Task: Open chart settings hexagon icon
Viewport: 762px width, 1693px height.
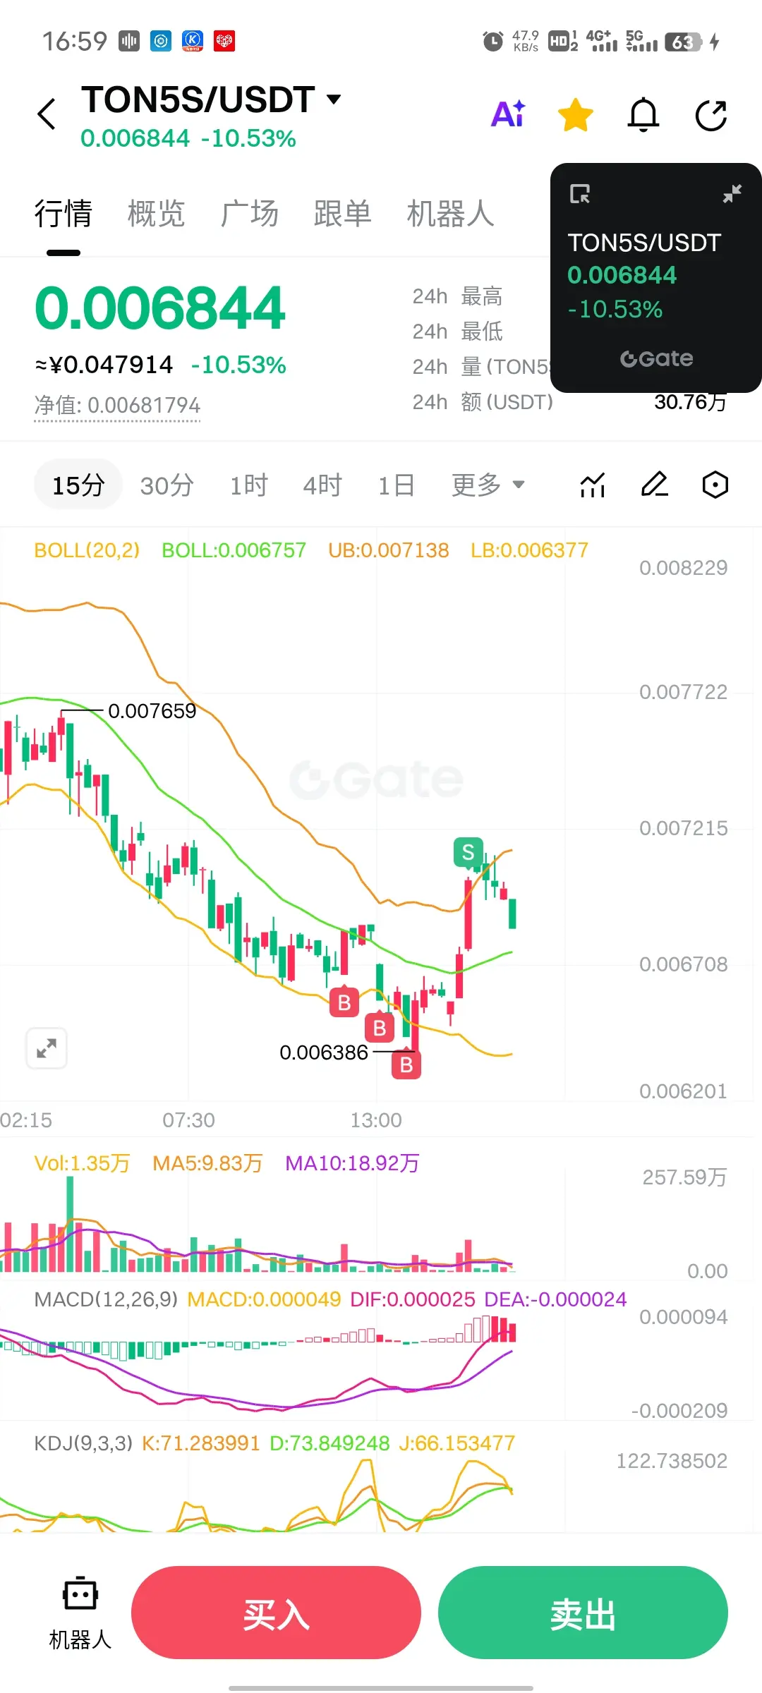Action: pos(715,485)
